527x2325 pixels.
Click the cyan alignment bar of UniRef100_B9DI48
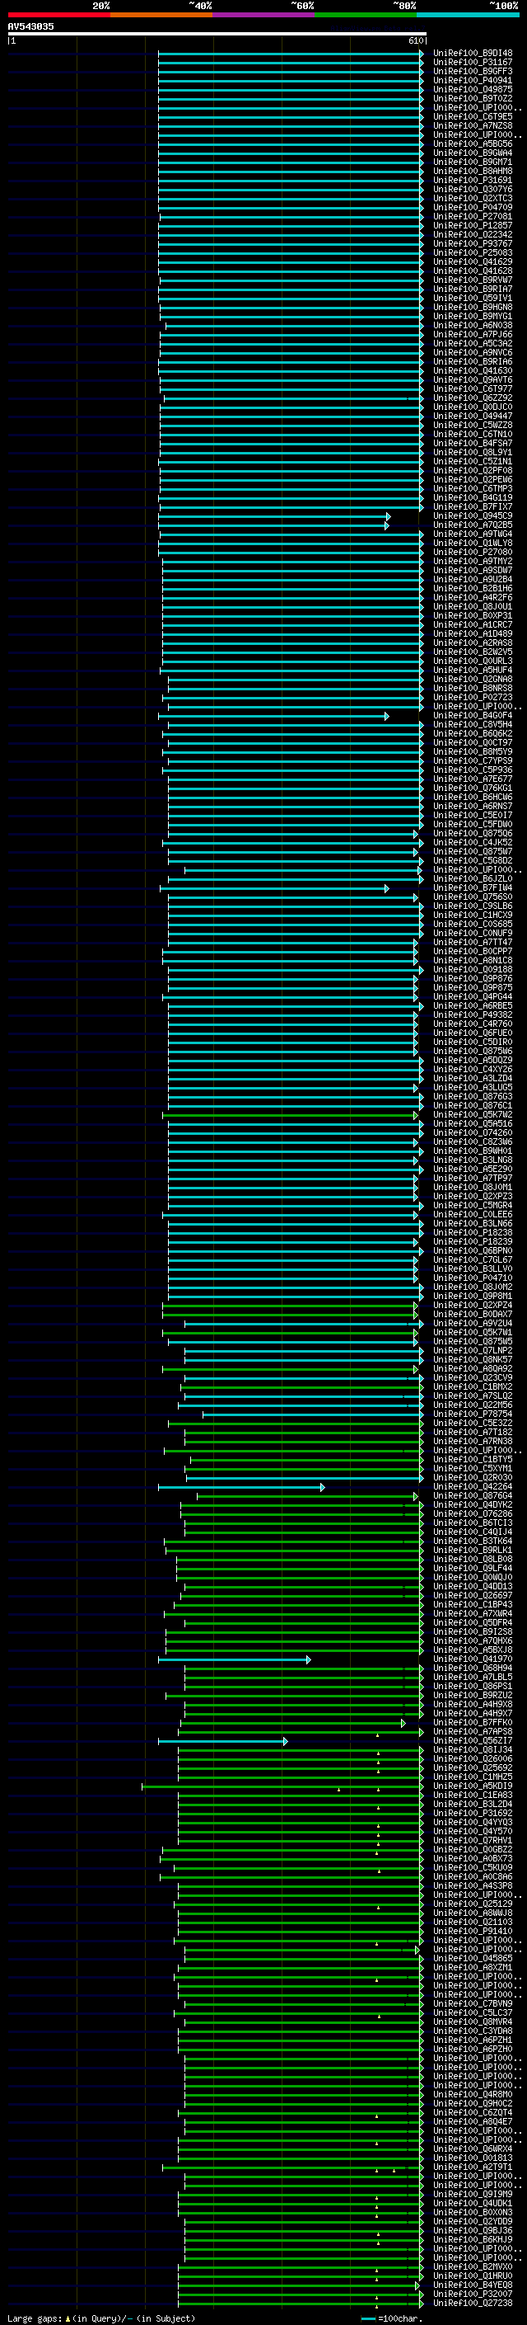[x=290, y=54]
